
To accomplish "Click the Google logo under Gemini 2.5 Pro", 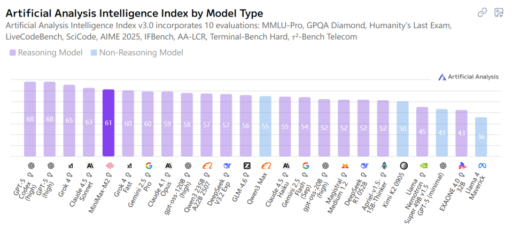I will tap(148, 166).
